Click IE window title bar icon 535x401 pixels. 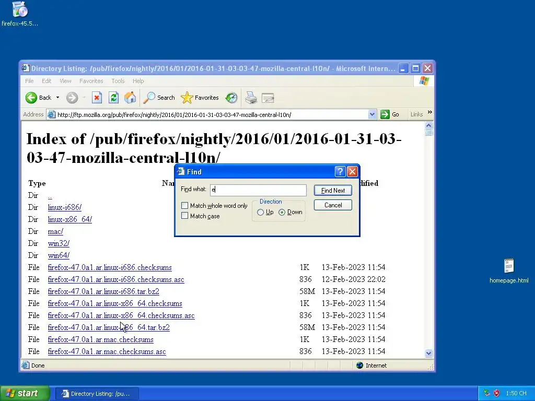[26, 68]
